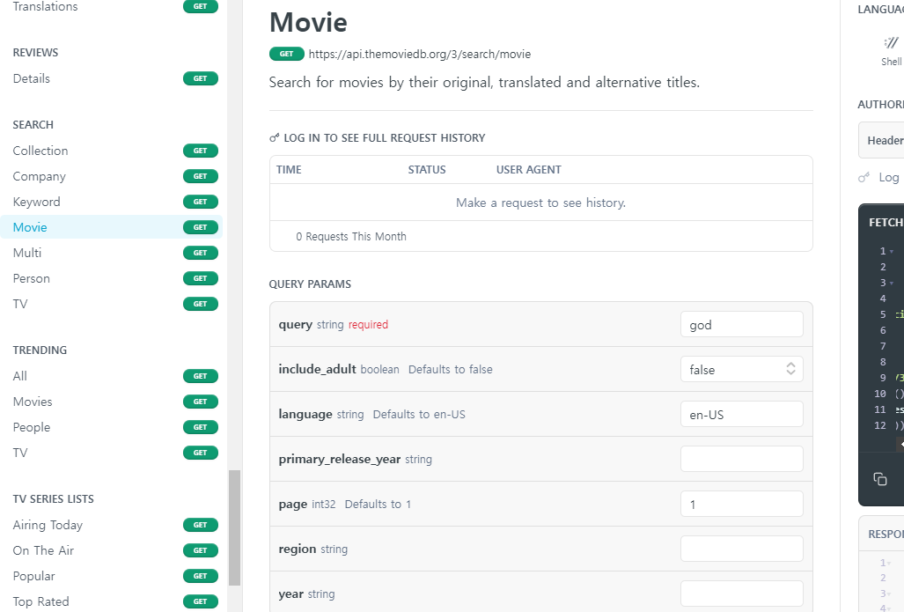Click the primary_release_year input field
The width and height of the screenshot is (904, 612).
741,459
